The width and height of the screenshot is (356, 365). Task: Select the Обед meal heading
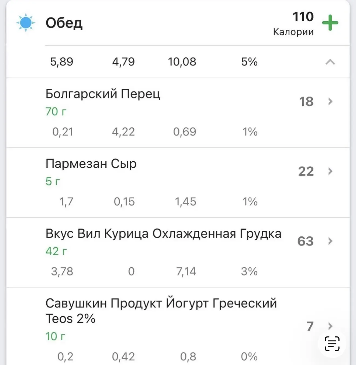[x=64, y=23]
